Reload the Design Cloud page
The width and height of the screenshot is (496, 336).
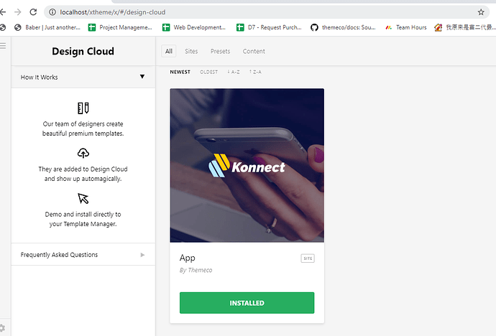(x=33, y=12)
